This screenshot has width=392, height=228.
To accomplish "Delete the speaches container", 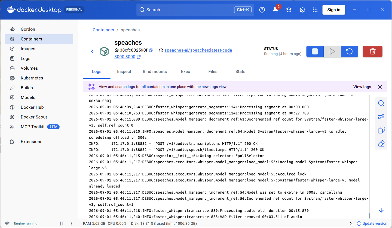I will pyautogui.click(x=373, y=51).
